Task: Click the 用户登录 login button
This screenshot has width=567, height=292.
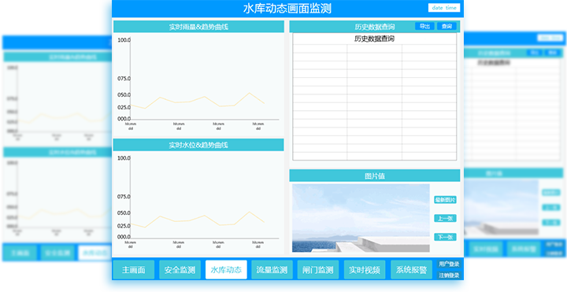Action: 449,264
